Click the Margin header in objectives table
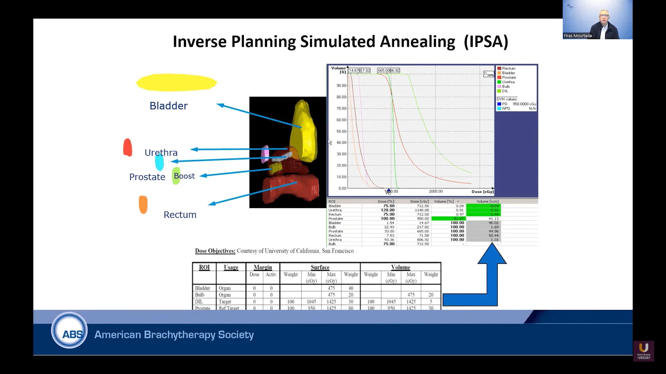Image resolution: width=666 pixels, height=374 pixels. (263, 267)
